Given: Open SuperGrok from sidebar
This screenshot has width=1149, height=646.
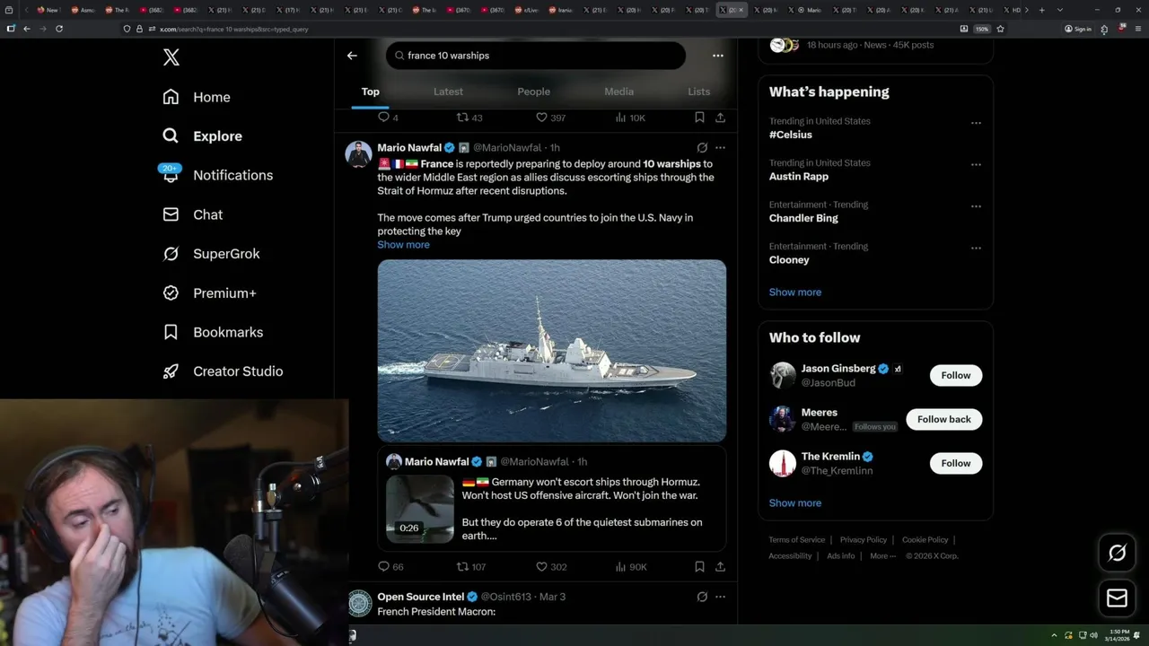Looking at the screenshot, I should pos(211,254).
